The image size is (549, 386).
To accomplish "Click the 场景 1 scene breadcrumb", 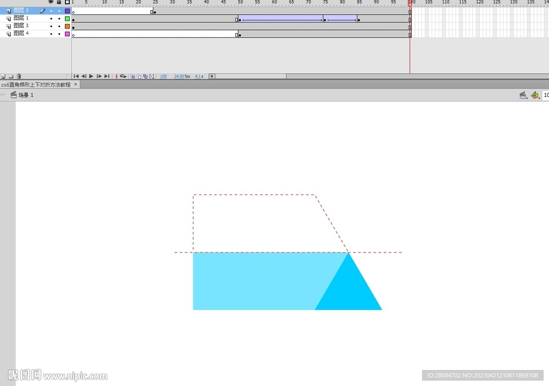I will pyautogui.click(x=26, y=95).
